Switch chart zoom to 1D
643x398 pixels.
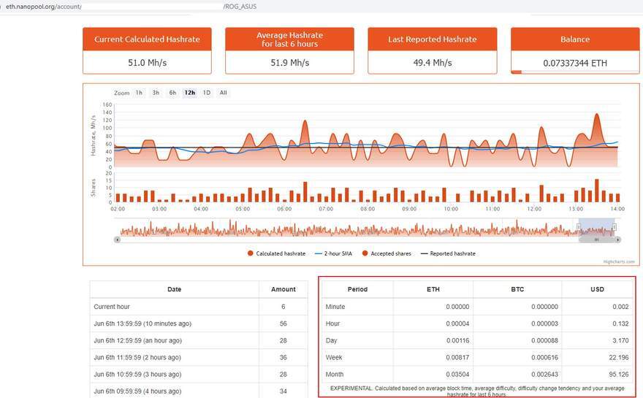pyautogui.click(x=207, y=93)
